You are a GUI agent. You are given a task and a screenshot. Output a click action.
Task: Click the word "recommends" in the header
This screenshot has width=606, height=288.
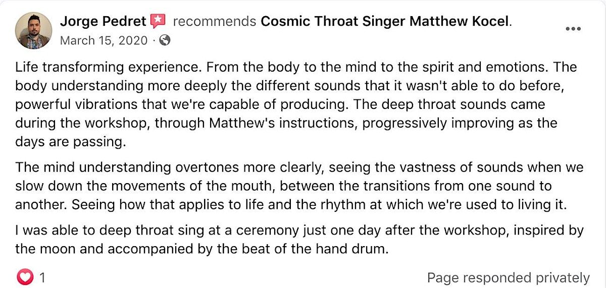tap(215, 22)
